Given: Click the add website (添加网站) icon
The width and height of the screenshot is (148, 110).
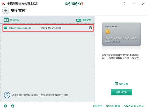Looking at the screenshot, I should point(6,20).
